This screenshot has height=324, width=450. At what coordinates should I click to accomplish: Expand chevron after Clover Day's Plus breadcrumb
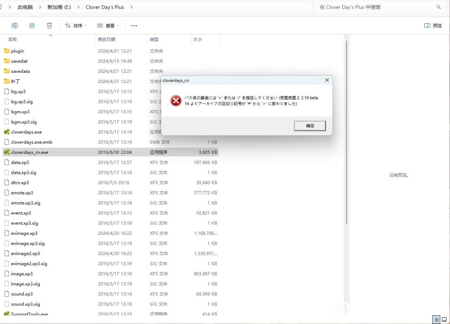point(131,7)
